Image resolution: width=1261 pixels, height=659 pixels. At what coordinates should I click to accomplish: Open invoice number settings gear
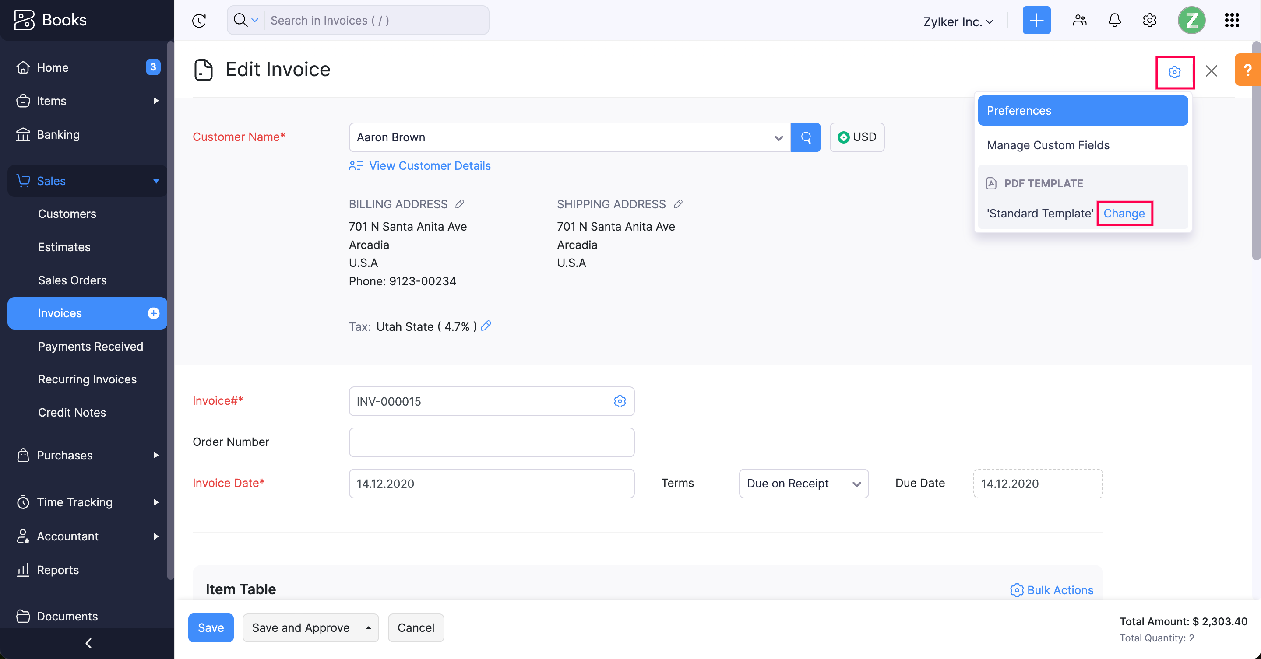[620, 402]
